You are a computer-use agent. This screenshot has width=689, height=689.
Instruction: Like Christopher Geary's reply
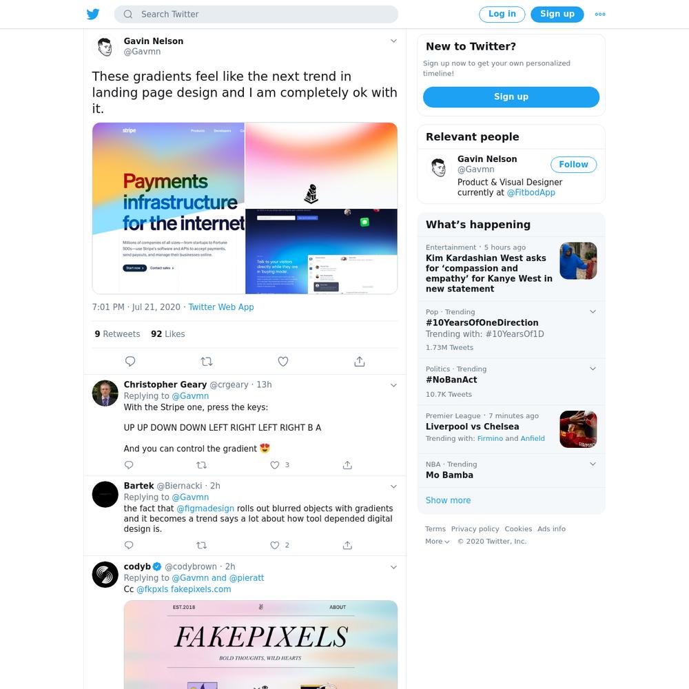pyautogui.click(x=275, y=465)
